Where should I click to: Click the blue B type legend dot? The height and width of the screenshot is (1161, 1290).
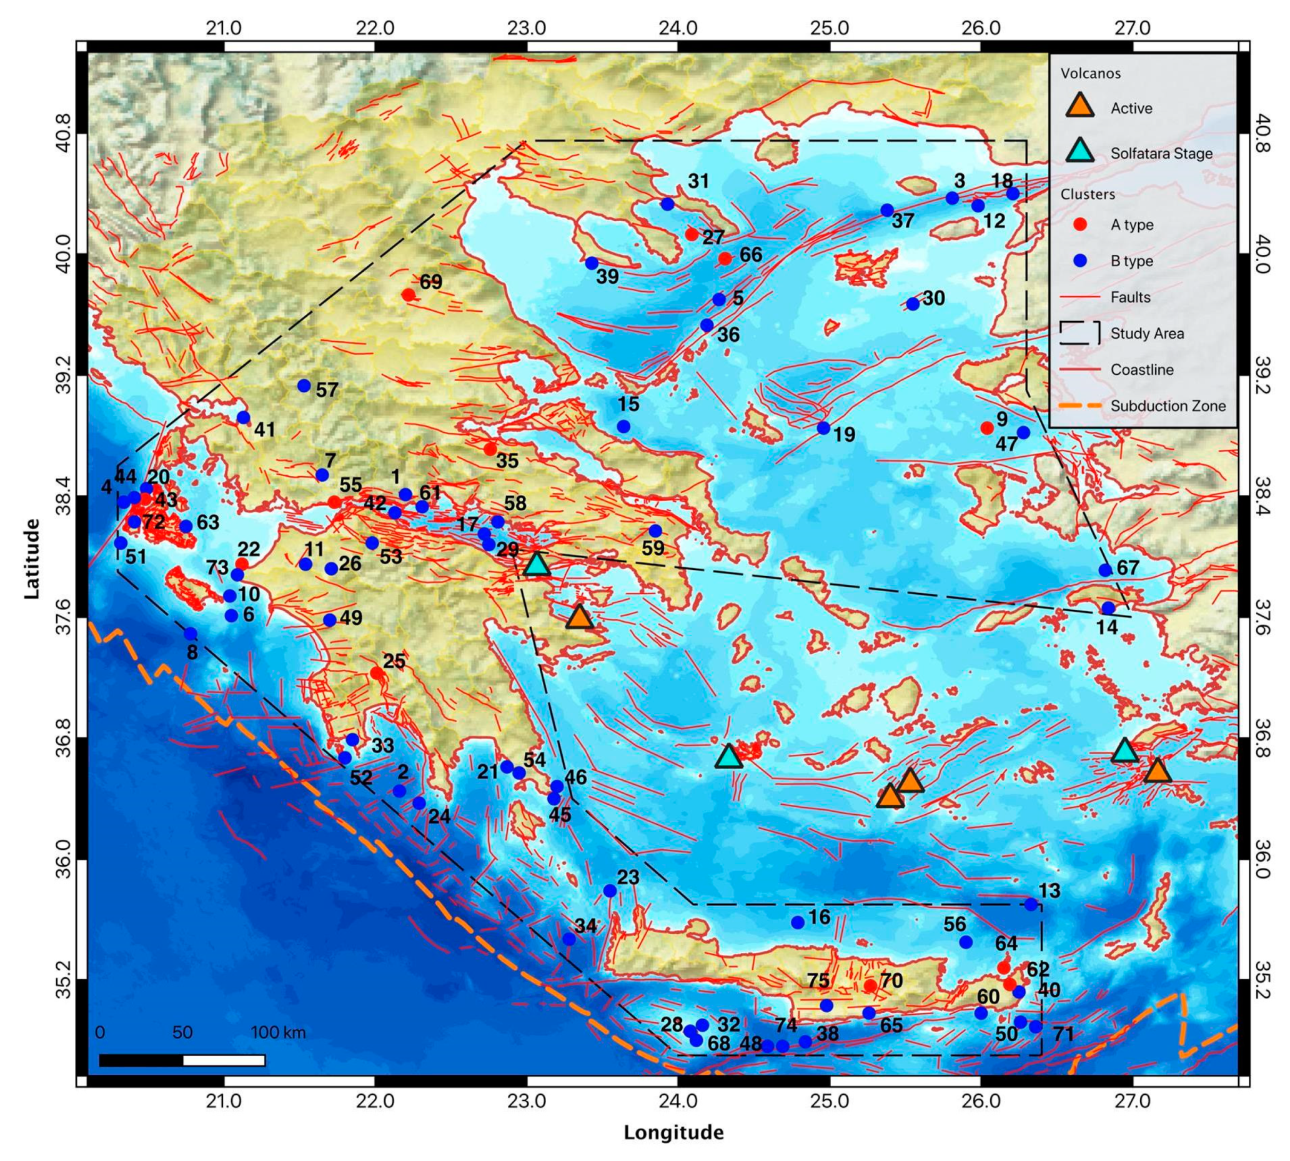click(x=1079, y=261)
